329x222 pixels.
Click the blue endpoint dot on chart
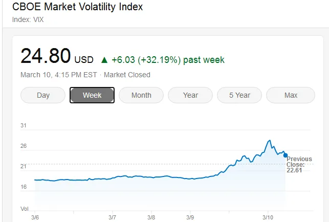286,156
